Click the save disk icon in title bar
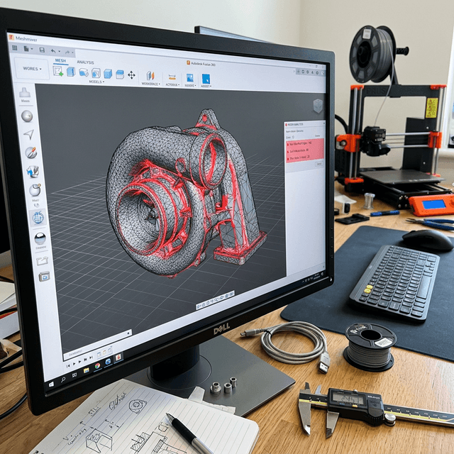 click(x=42, y=50)
